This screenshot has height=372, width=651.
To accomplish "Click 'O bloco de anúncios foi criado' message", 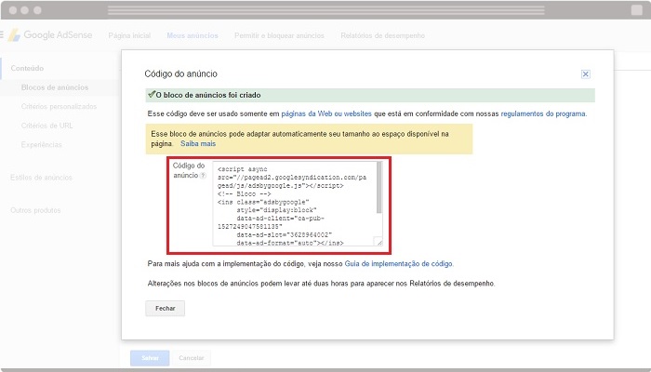I will click(x=208, y=95).
